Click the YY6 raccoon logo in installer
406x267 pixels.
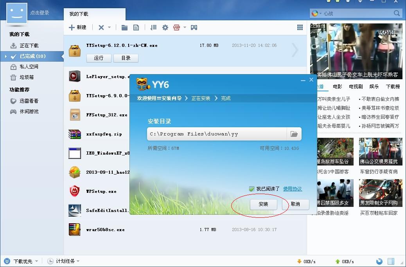(143, 84)
